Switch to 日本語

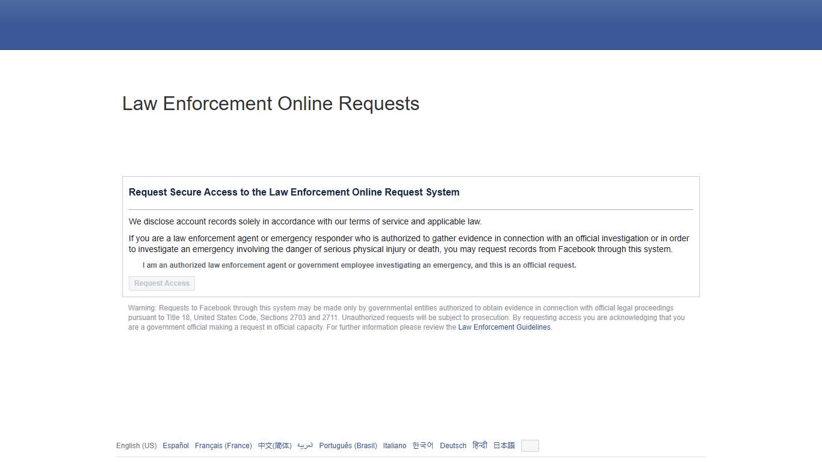pos(503,445)
